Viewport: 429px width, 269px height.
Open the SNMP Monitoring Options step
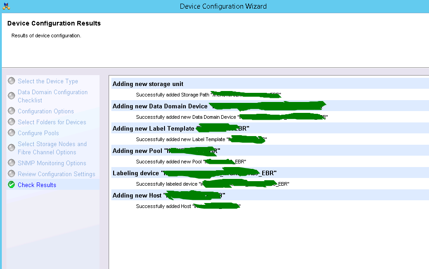(52, 163)
